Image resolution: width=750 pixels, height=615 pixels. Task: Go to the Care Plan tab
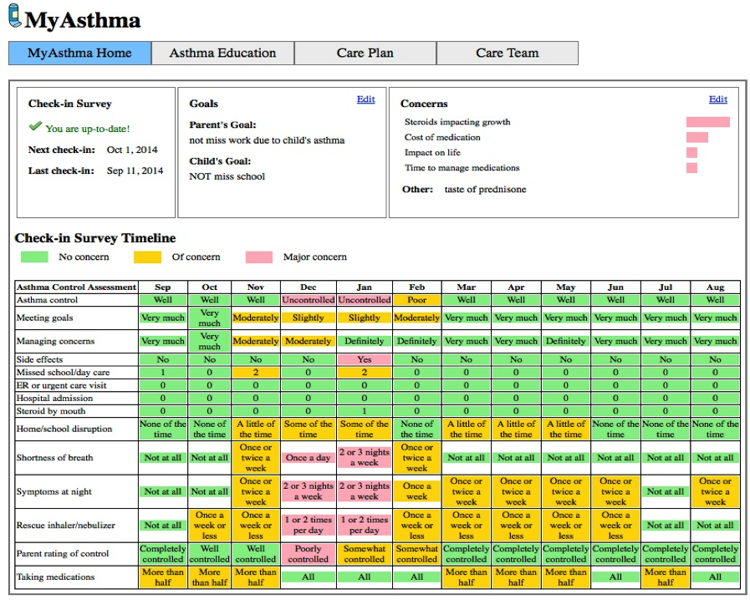pos(365,53)
